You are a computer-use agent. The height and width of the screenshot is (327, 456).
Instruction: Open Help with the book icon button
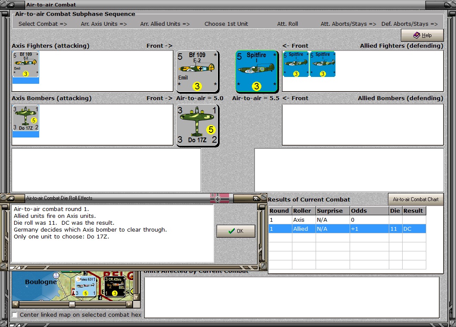click(422, 35)
